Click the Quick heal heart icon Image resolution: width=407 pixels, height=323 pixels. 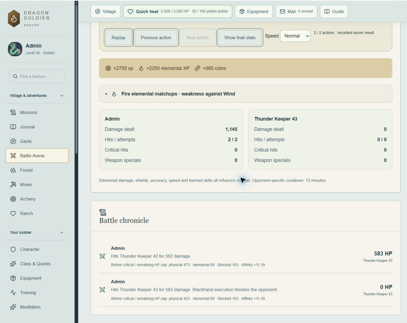pyautogui.click(x=130, y=11)
